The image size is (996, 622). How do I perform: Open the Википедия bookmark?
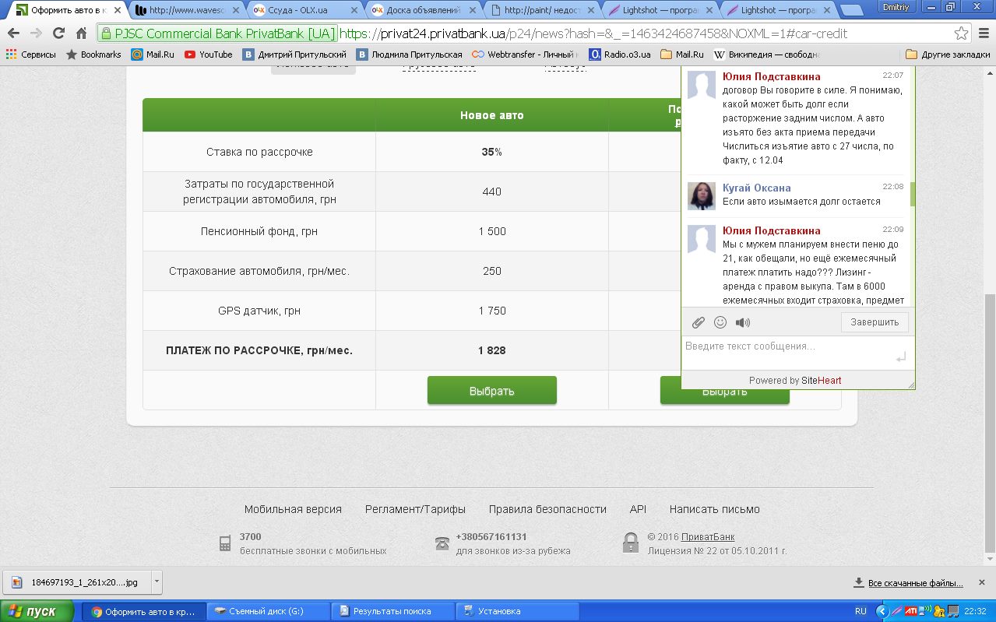pyautogui.click(x=767, y=54)
